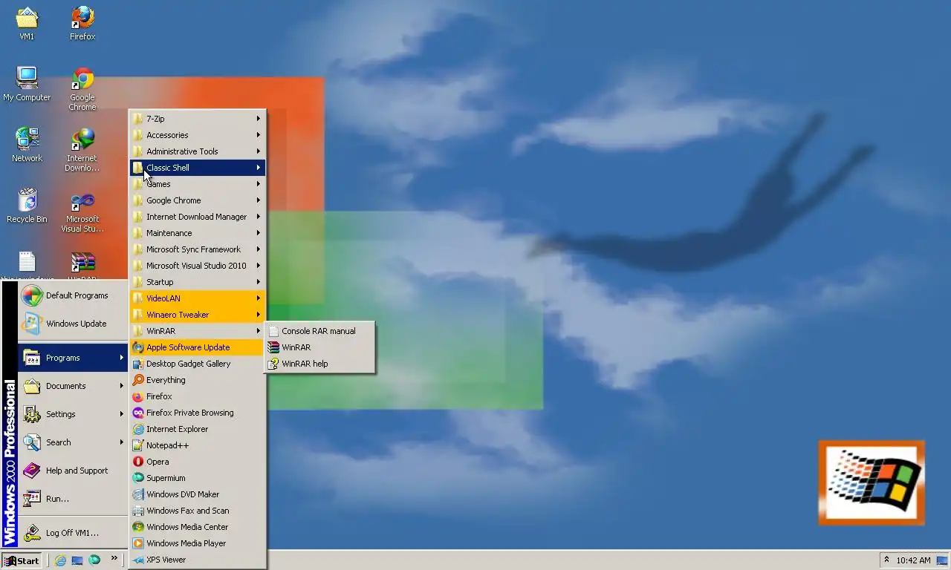Open WinRAR help

pos(319,364)
